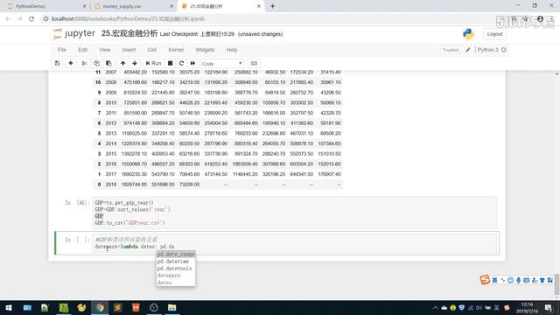Image resolution: width=560 pixels, height=315 pixels.
Task: Open File Explorer from taskbar
Action: (x=171, y=308)
